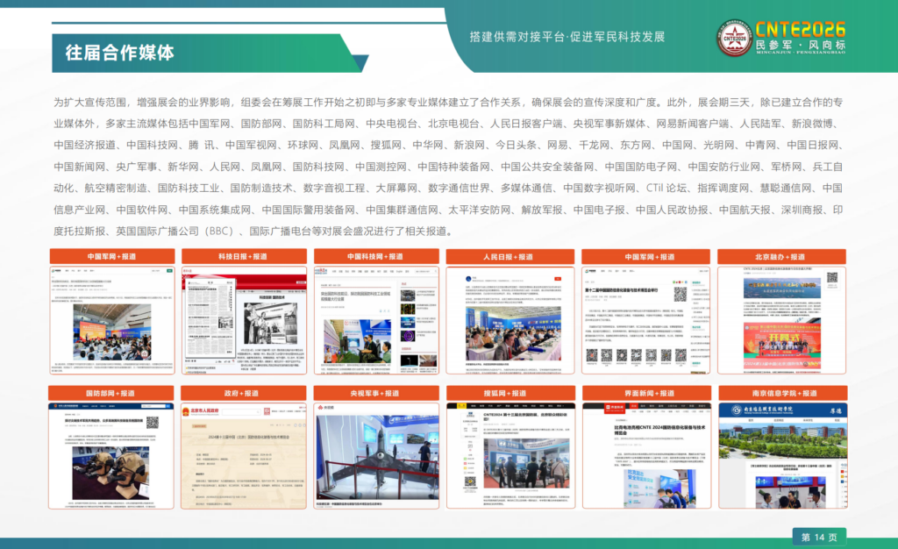Click the circular CNTE2026 emblem logo
This screenshot has width=898, height=549.
(x=734, y=37)
